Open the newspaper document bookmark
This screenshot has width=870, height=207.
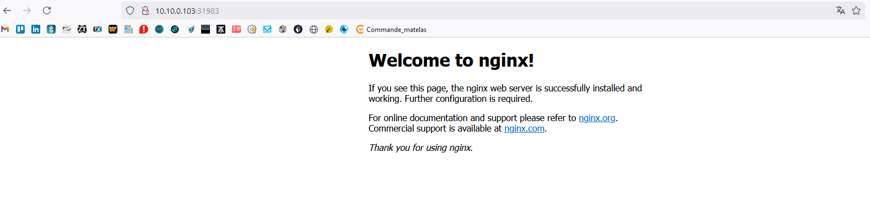tap(128, 29)
